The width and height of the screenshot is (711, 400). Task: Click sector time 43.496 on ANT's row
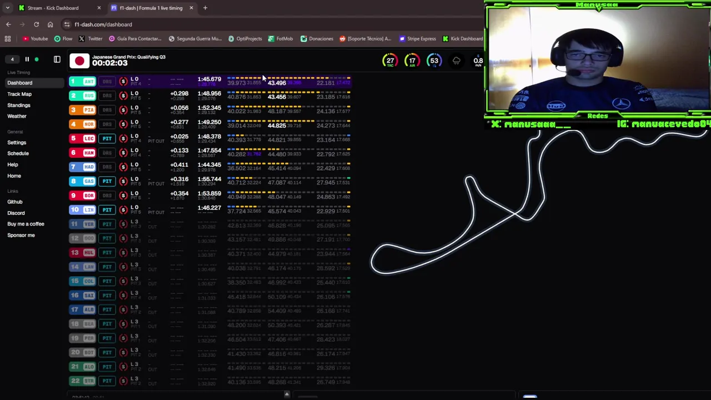point(277,83)
